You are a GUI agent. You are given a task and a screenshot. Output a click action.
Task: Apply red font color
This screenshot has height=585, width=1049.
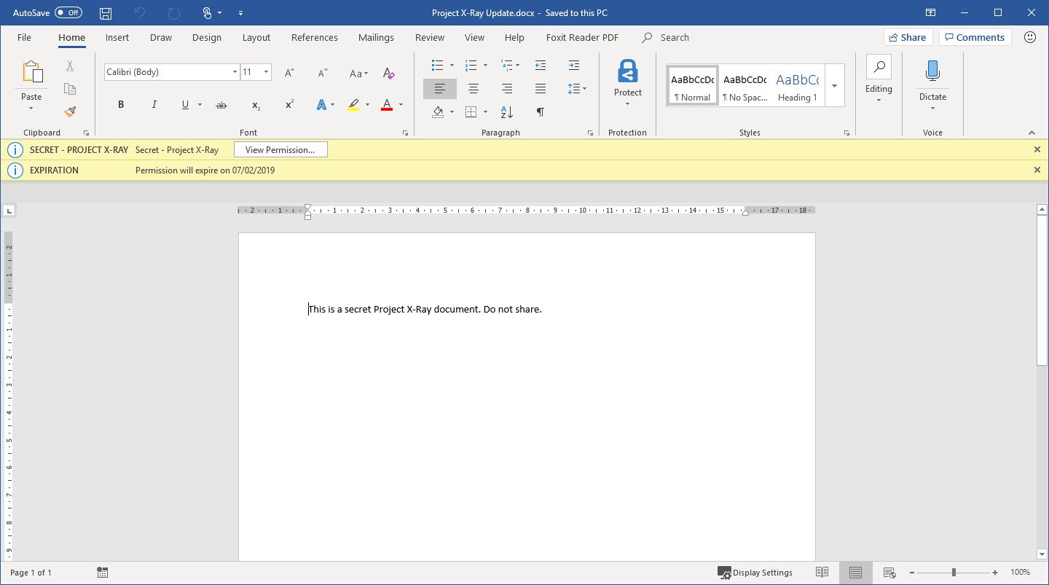point(387,105)
